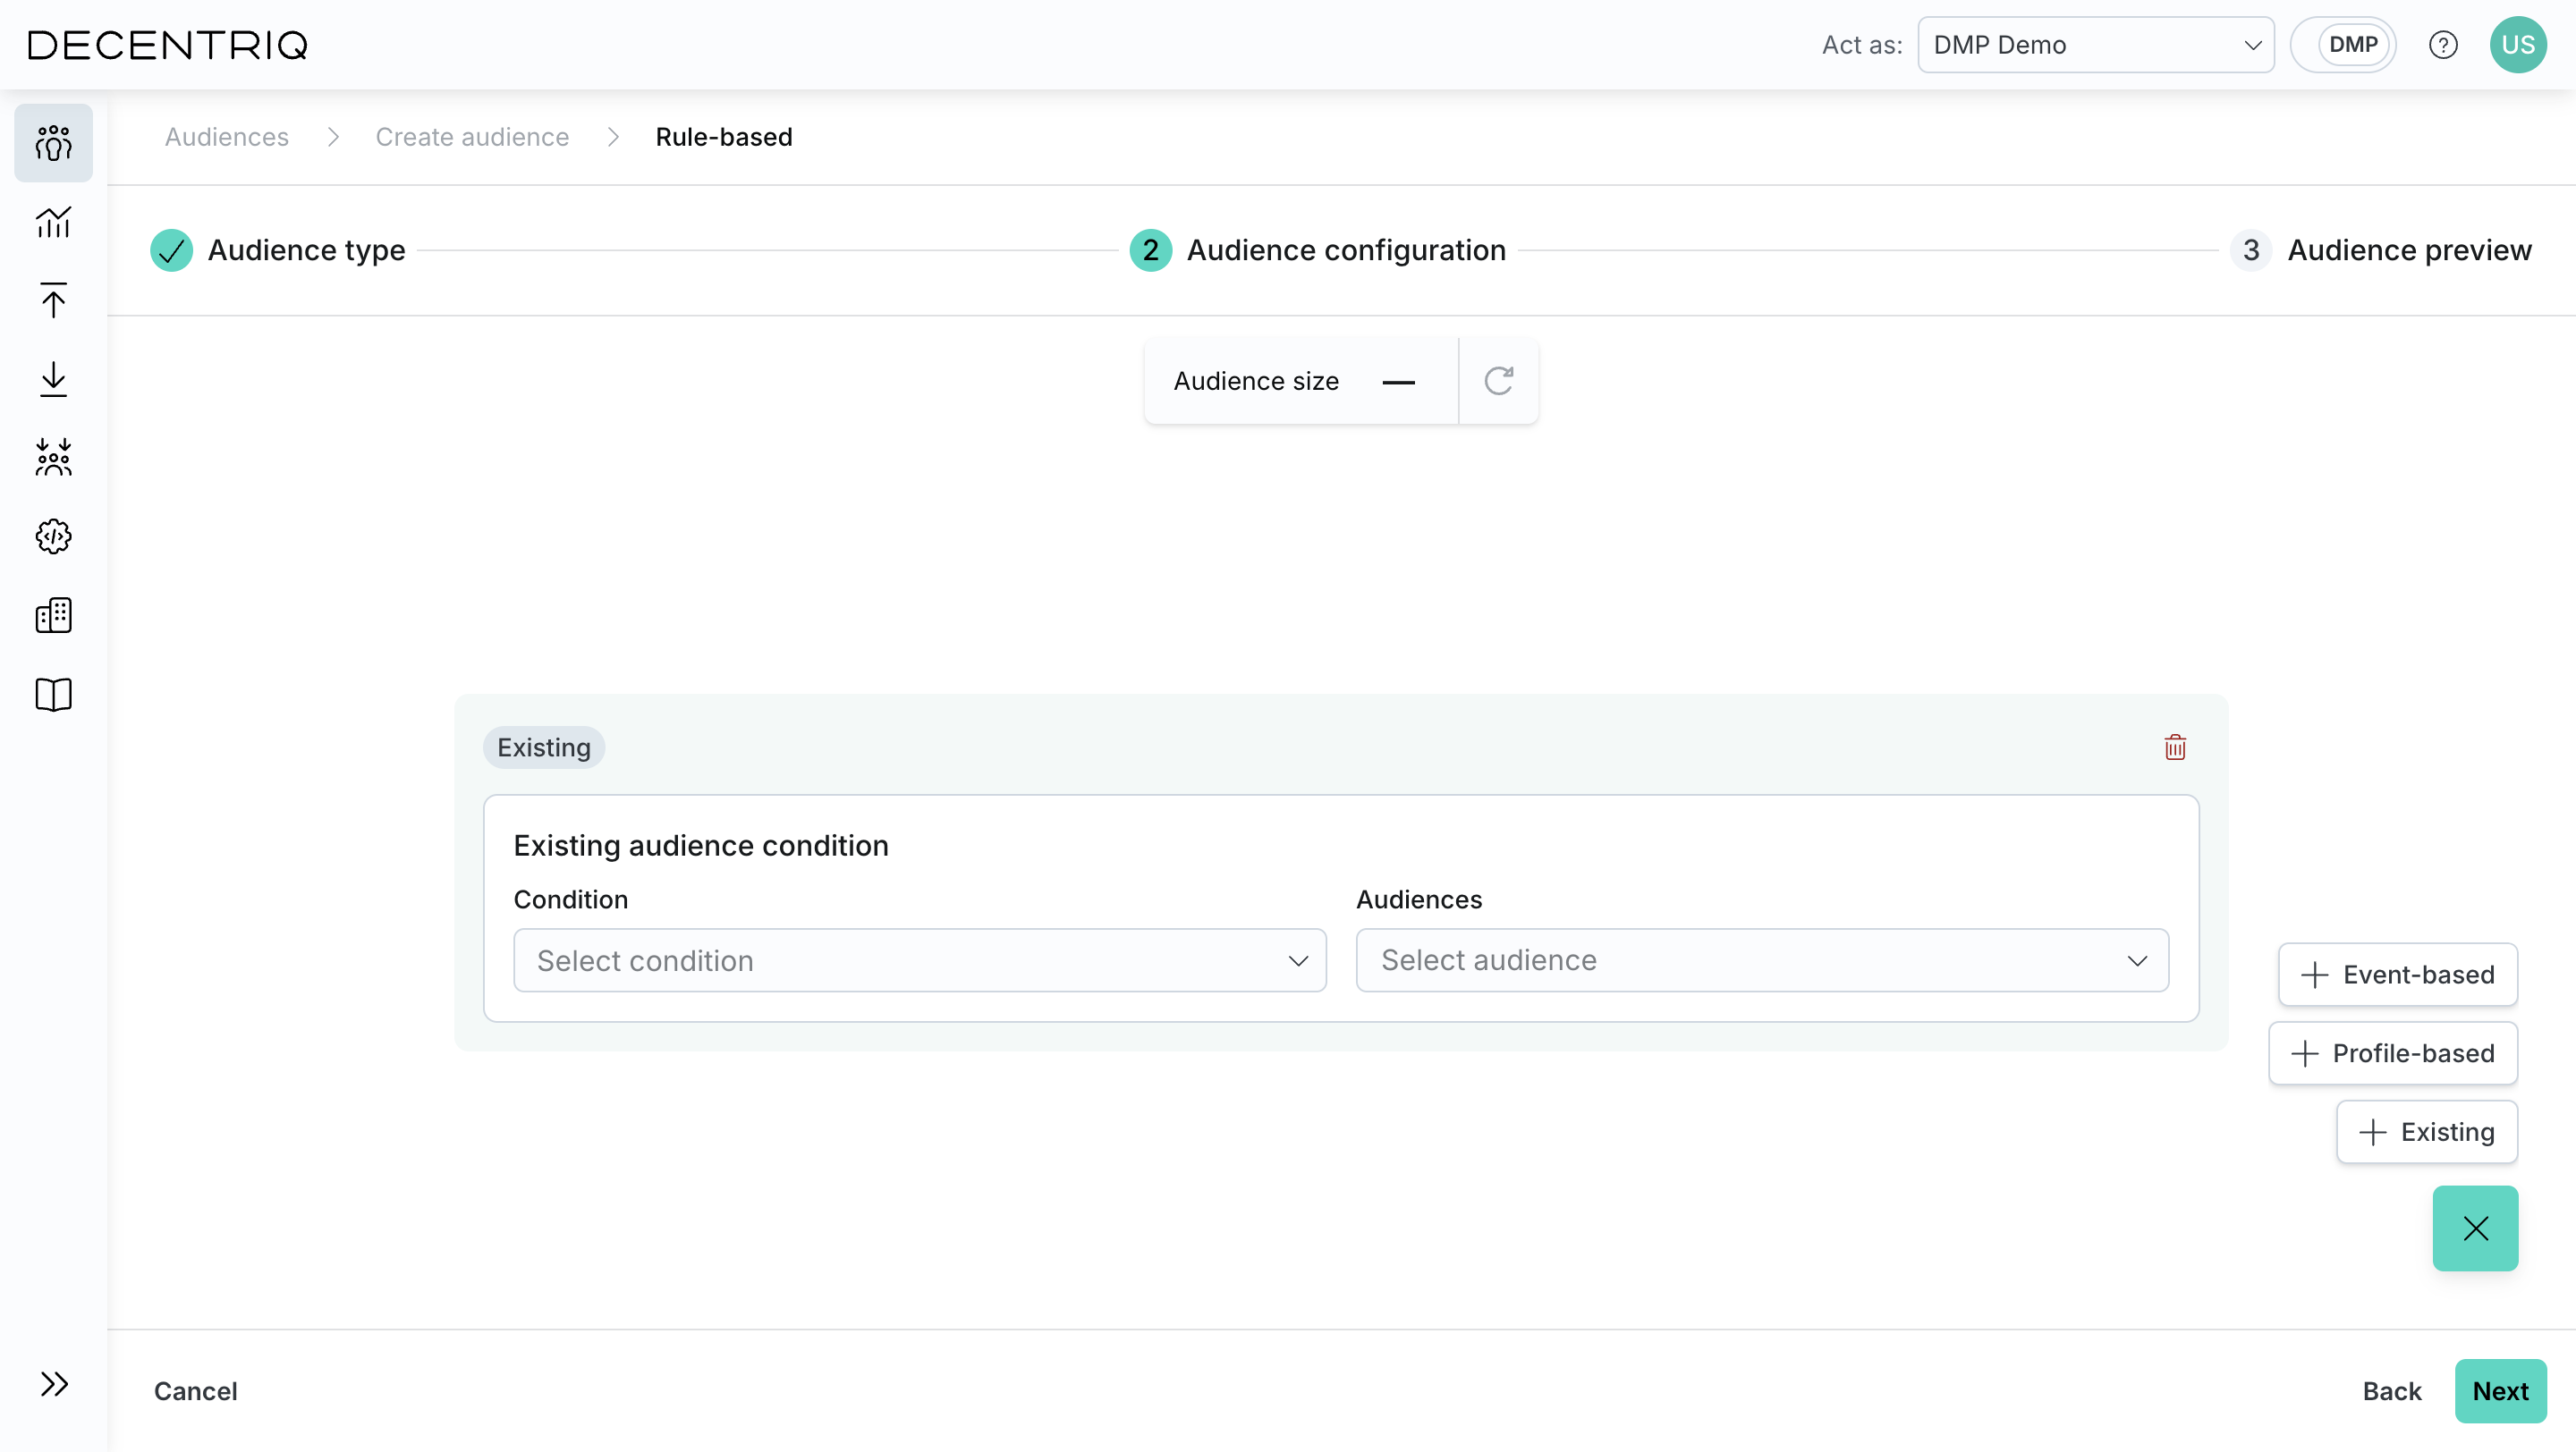Viewport: 2576px width, 1452px height.
Task: Click the Decentriq logo
Action: coord(168,45)
